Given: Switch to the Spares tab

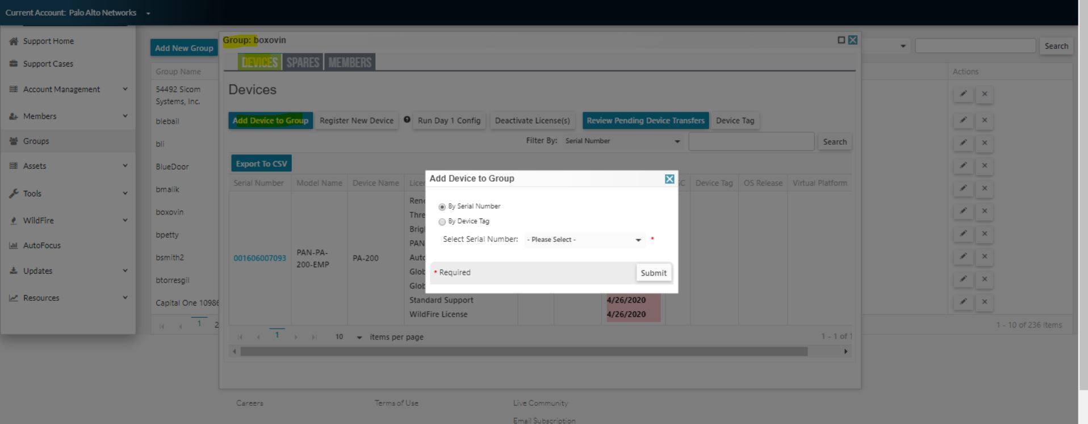Looking at the screenshot, I should [x=303, y=62].
